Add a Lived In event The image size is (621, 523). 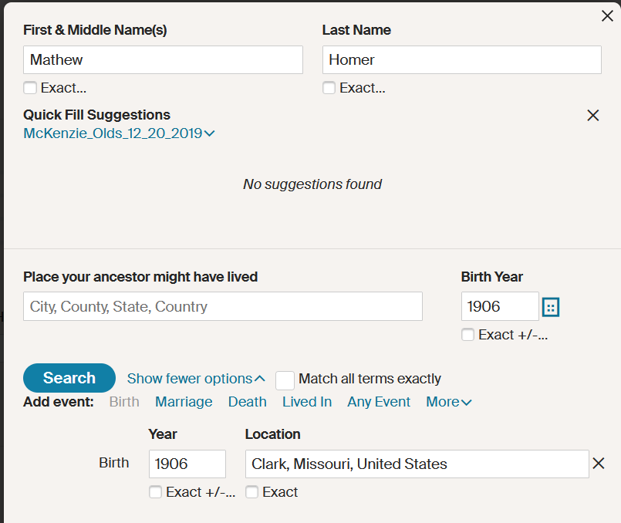pyautogui.click(x=307, y=402)
